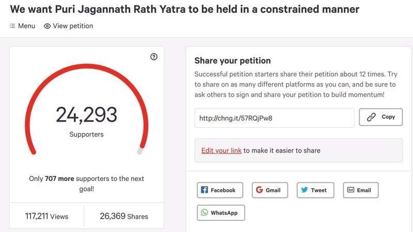Open the Menu item
Viewport: 413px width, 232px height.
pyautogui.click(x=22, y=26)
